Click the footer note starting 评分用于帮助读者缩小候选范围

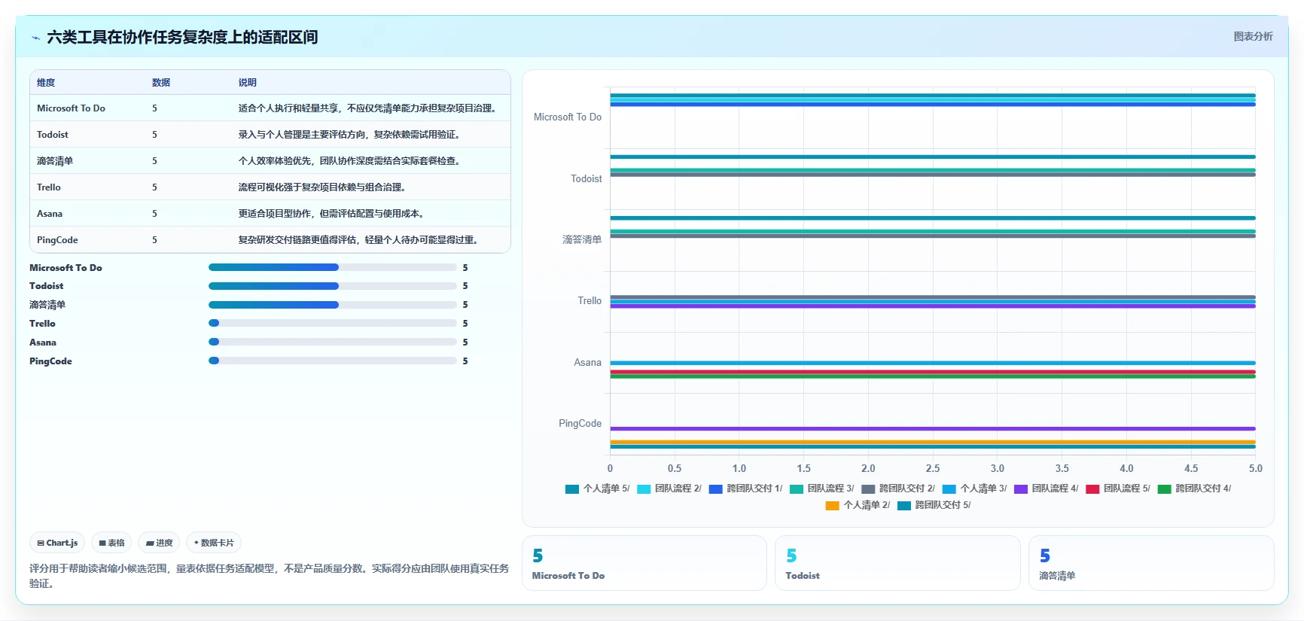click(x=270, y=576)
